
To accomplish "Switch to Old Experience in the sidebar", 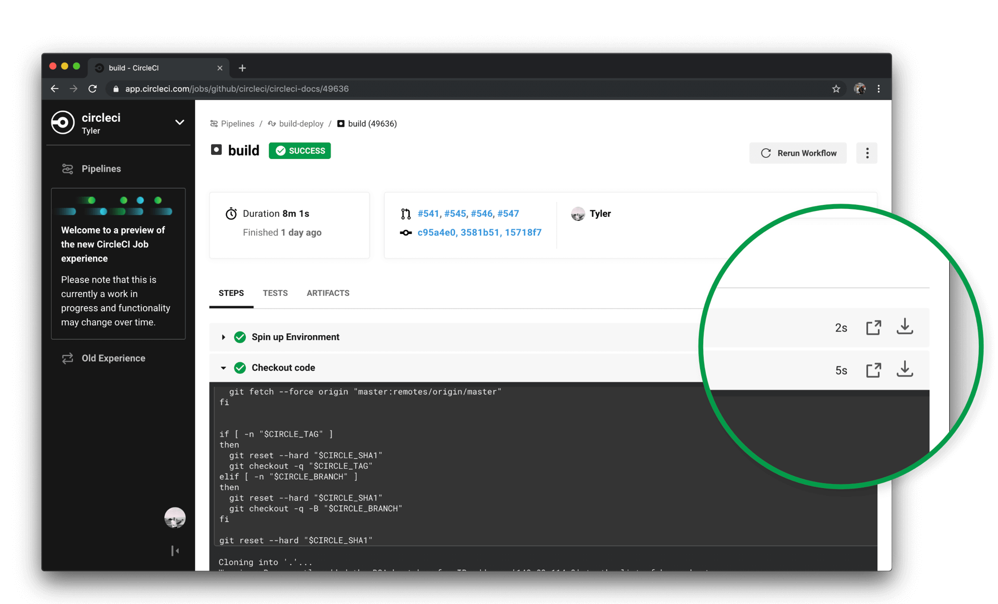I will [x=103, y=358].
